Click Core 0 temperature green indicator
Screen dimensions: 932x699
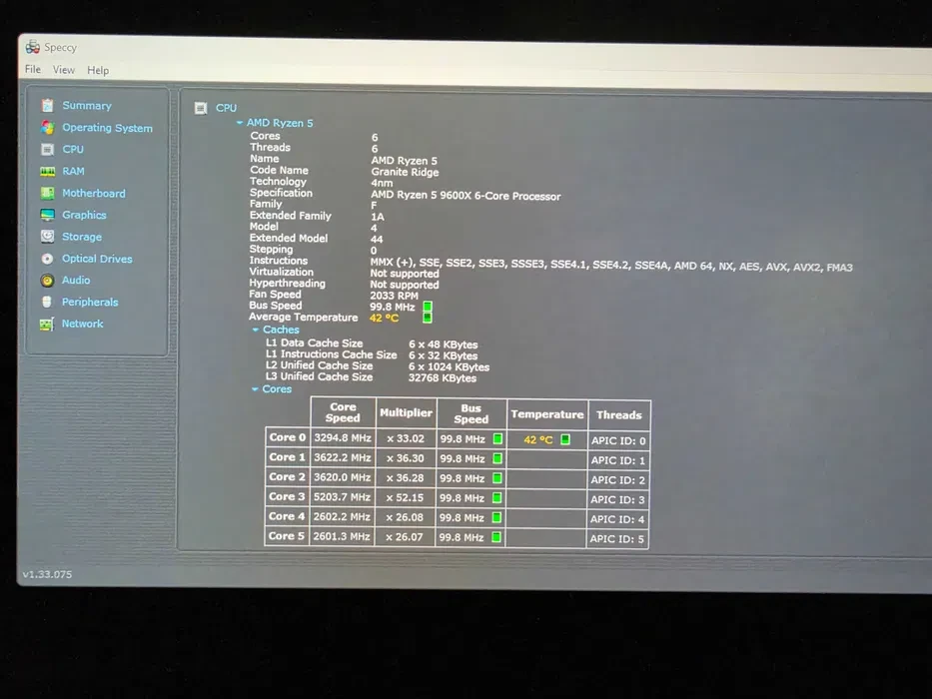565,439
